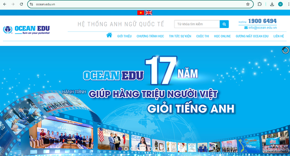Click the envelope icon beside the email

coord(246,28)
